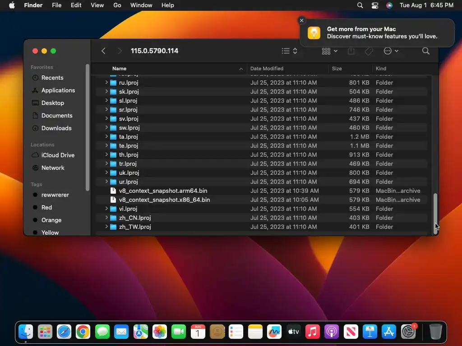
Task: Sort by the Kind column header
Action: 381,68
